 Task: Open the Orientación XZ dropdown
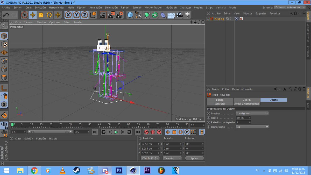point(252,127)
